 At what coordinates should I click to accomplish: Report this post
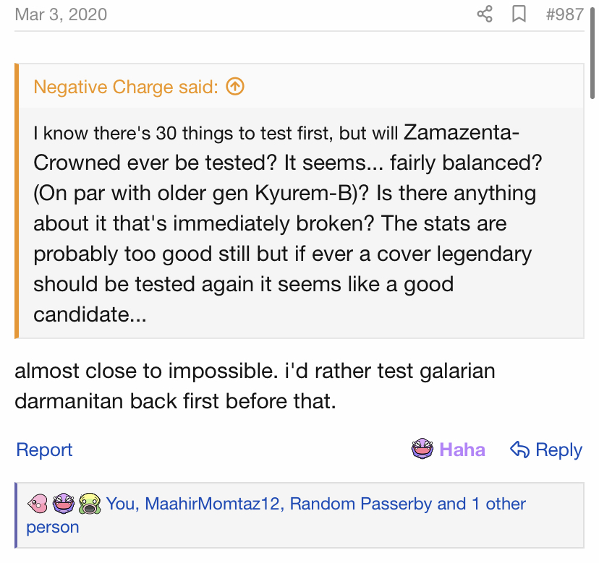pos(44,450)
